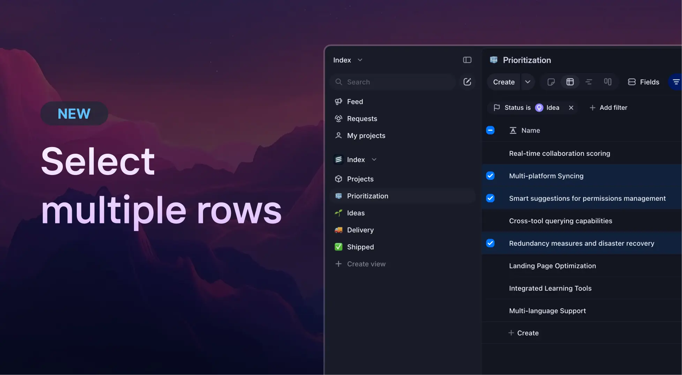This screenshot has height=375, width=682.
Task: Uncheck the Multi-platform Syncing row
Action: click(490, 176)
